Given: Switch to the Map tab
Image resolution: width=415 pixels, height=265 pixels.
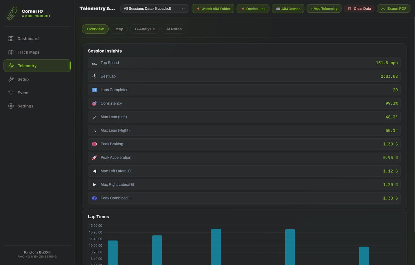Looking at the screenshot, I should tap(119, 29).
